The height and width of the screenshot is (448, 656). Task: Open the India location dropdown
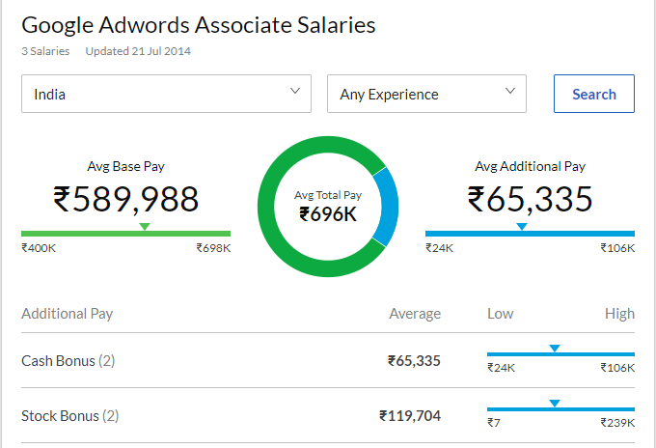166,95
